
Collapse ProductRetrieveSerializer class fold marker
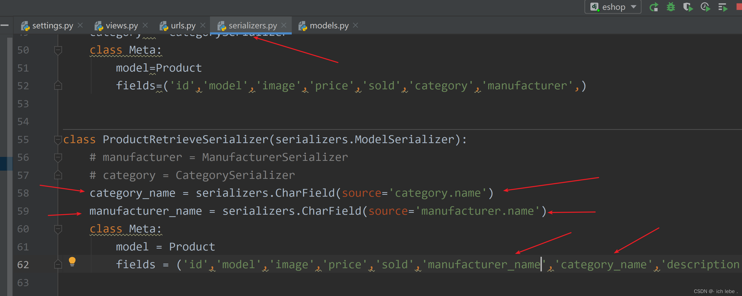click(x=58, y=139)
